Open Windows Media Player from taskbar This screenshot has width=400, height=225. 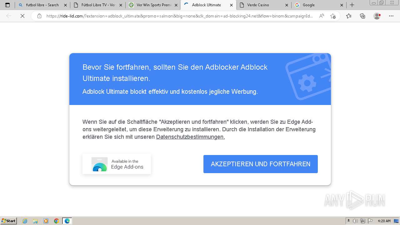click(46, 221)
